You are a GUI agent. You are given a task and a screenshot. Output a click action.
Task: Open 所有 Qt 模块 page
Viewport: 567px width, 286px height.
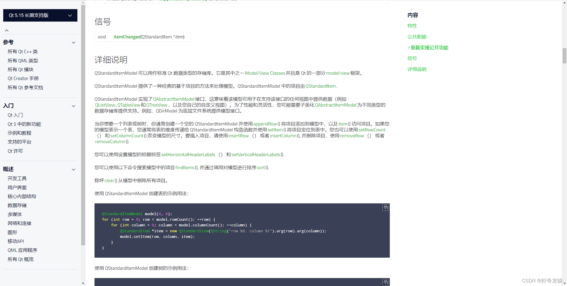[x=20, y=69]
